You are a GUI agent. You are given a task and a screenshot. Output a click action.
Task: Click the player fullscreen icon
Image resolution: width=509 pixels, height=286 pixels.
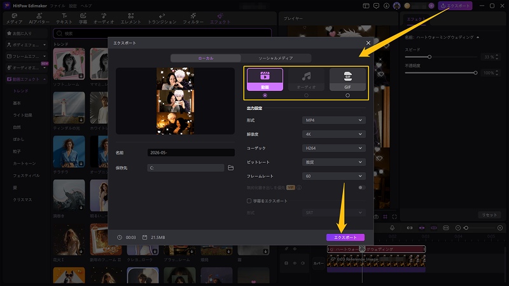tap(394, 217)
